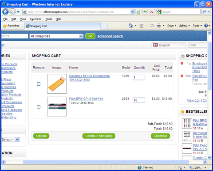
Task: Expand the address bar history dropdown arrow
Action: pos(132,12)
